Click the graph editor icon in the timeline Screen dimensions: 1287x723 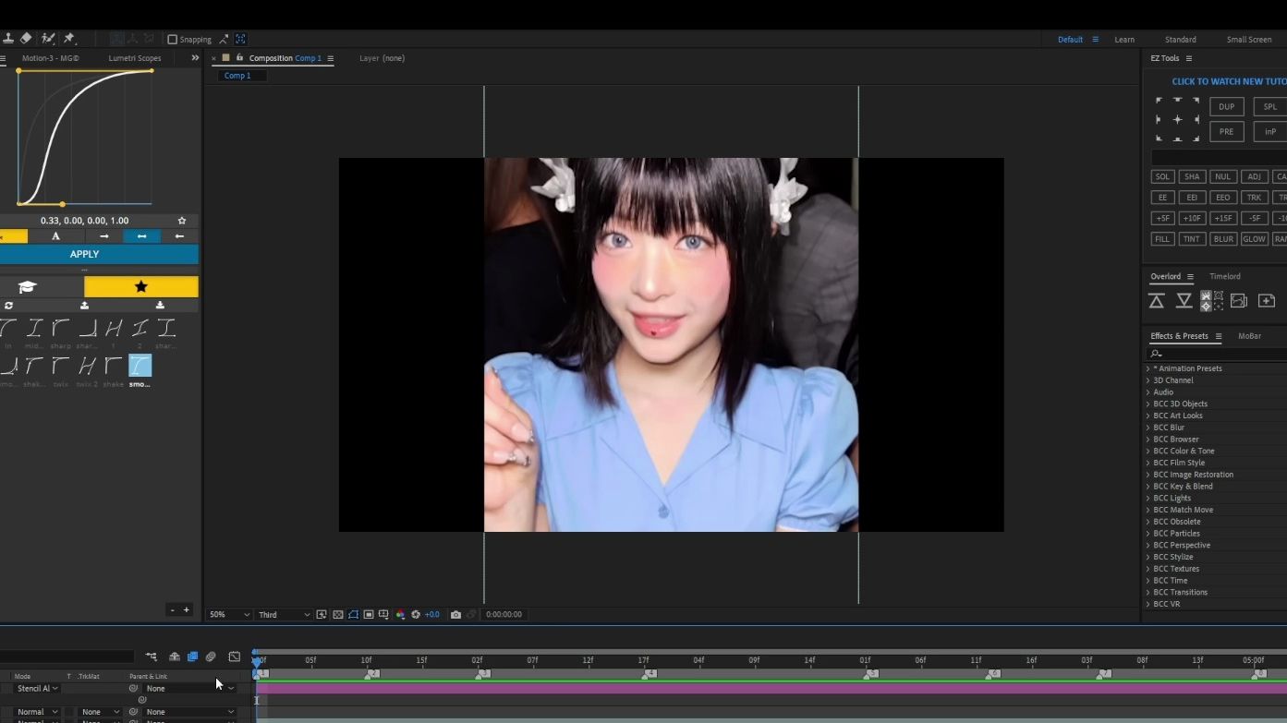pos(235,657)
